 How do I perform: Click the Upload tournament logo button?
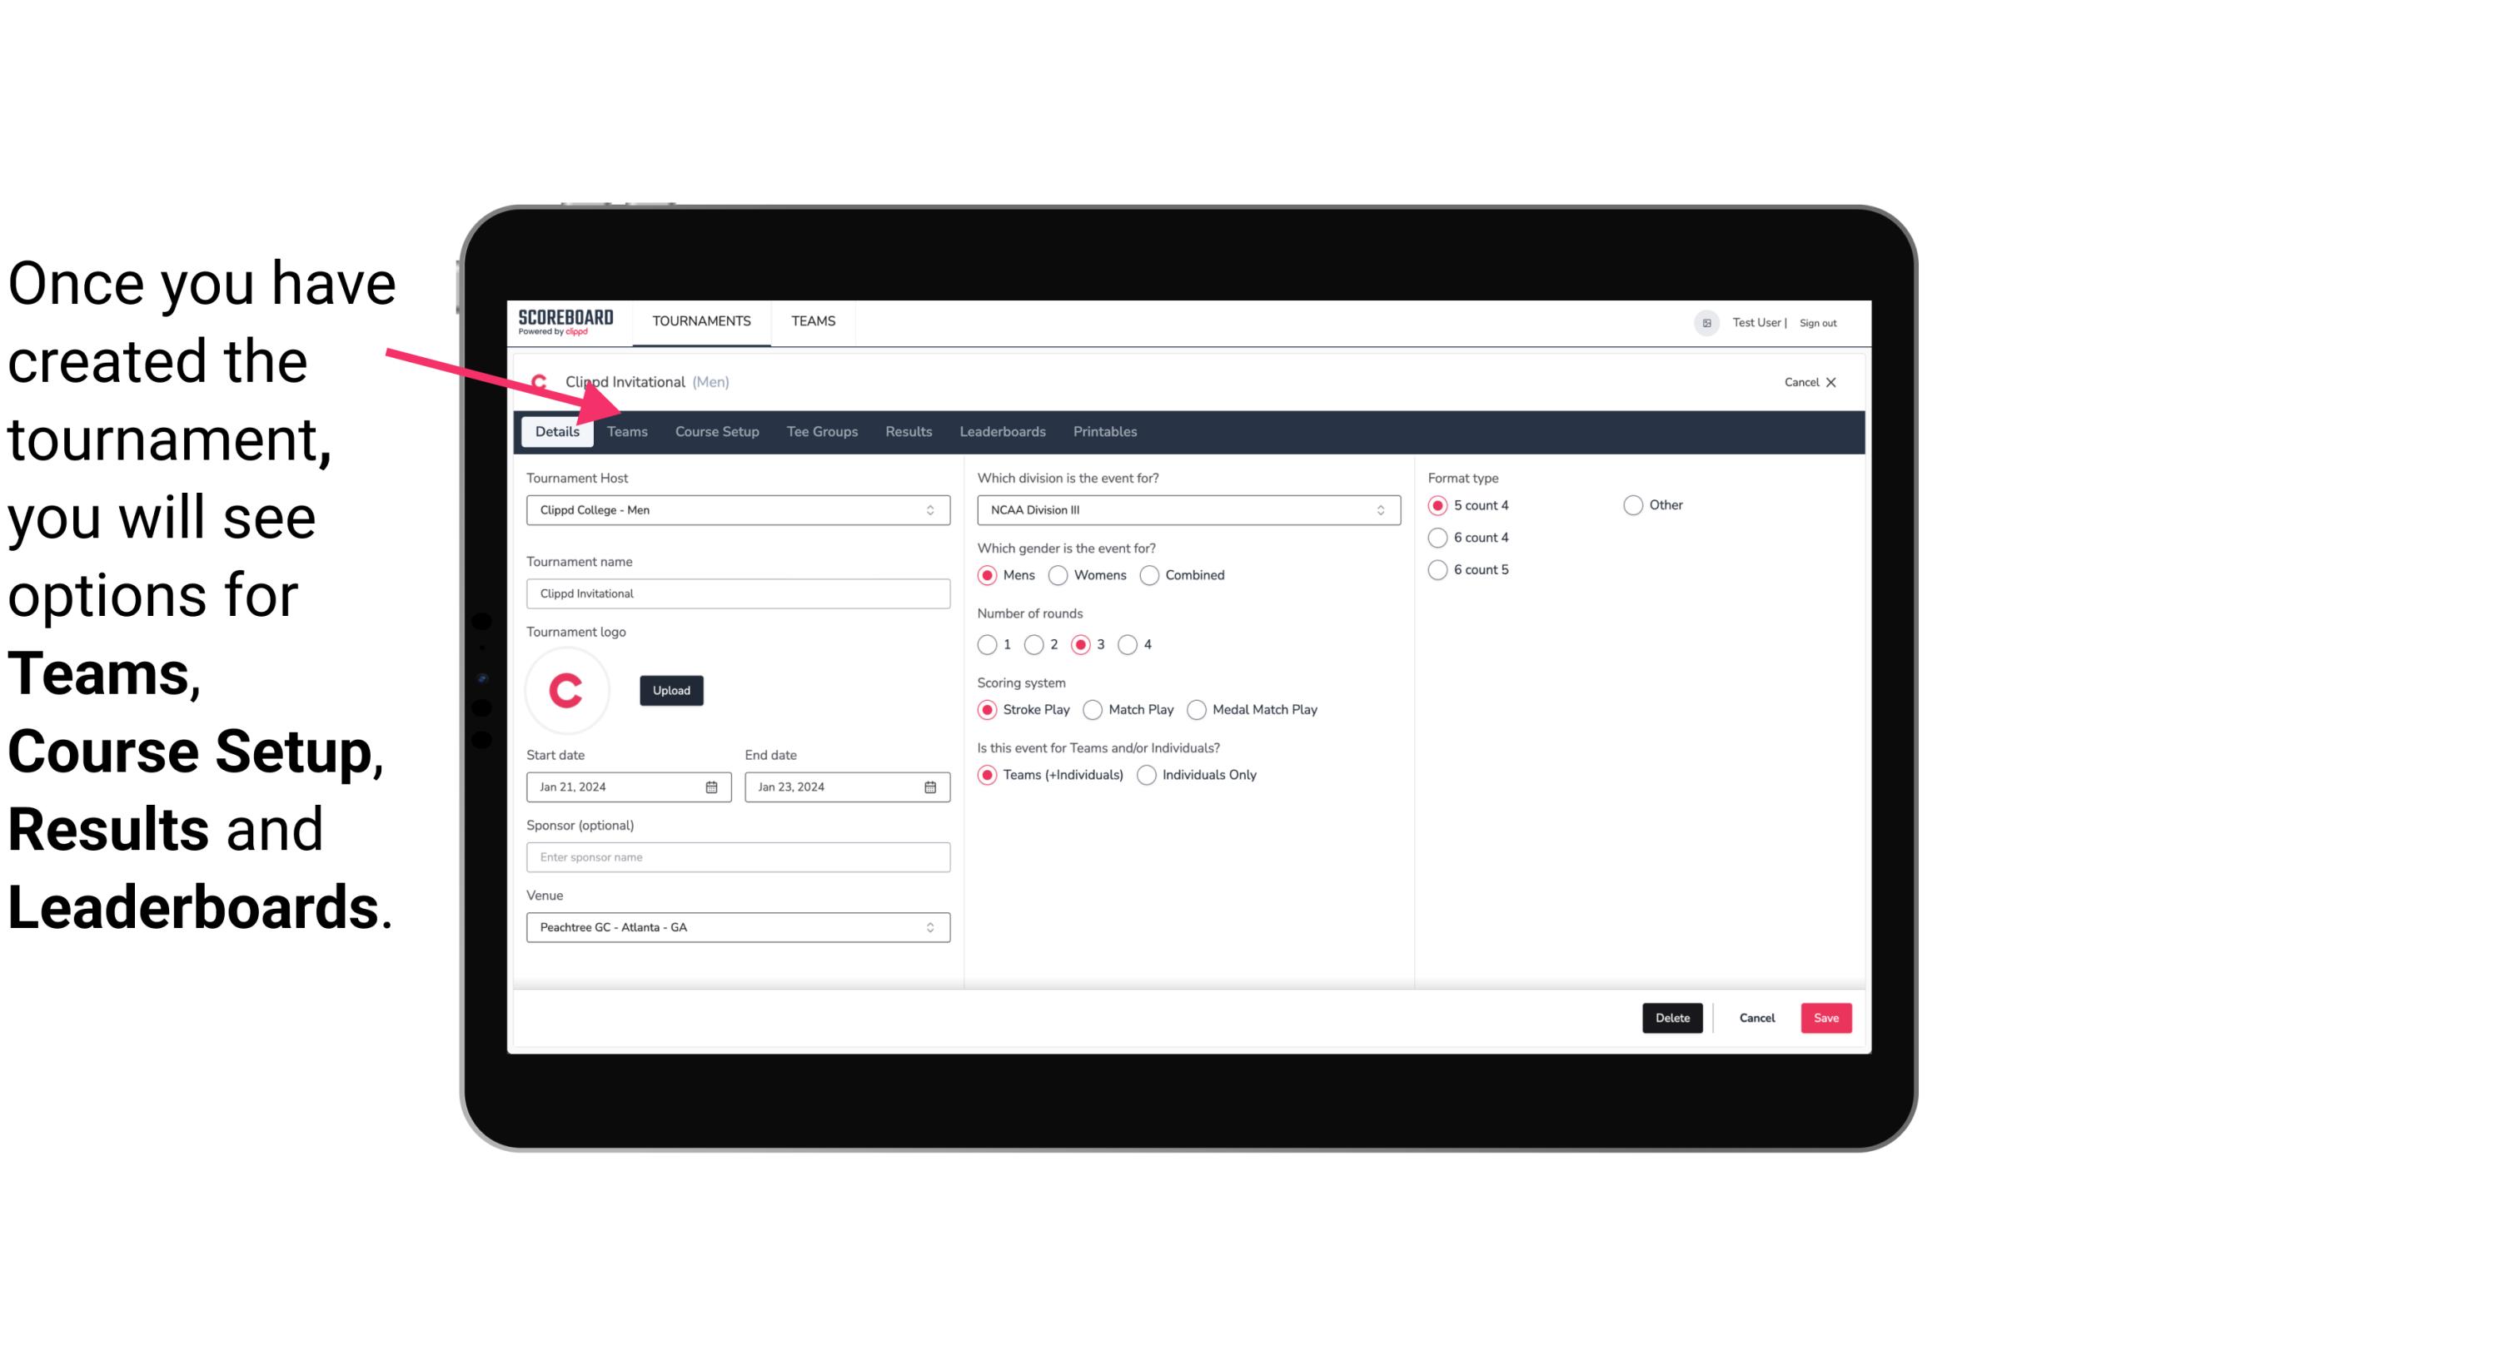[x=671, y=689]
